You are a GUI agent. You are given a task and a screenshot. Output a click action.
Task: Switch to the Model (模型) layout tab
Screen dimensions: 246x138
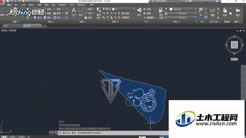4,137
